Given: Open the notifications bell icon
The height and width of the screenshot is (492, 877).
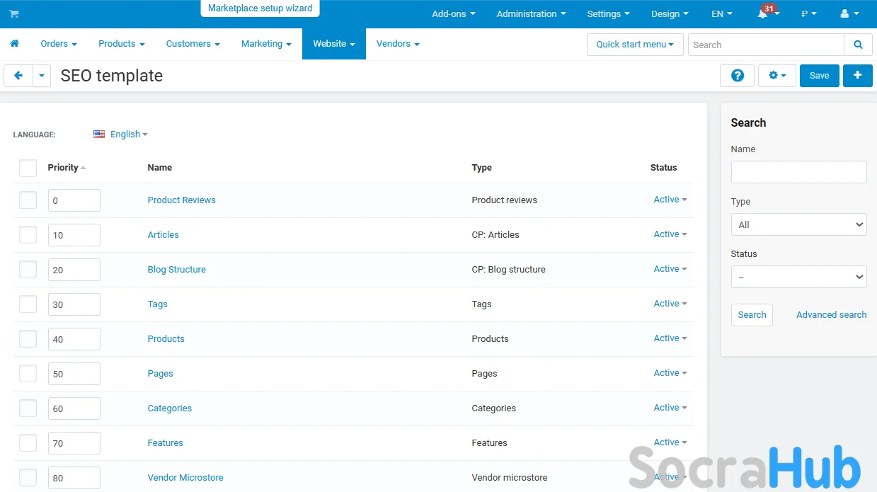Looking at the screenshot, I should pos(763,14).
